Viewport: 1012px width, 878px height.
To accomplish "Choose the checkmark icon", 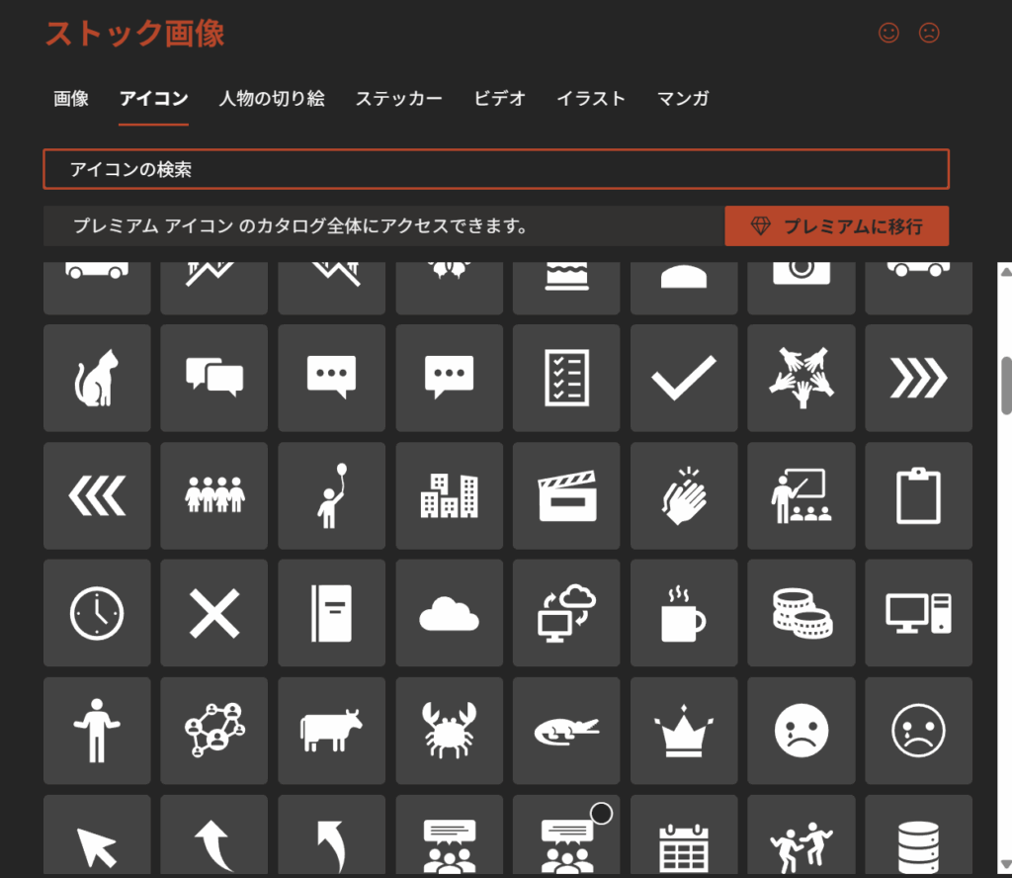I will [x=684, y=378].
